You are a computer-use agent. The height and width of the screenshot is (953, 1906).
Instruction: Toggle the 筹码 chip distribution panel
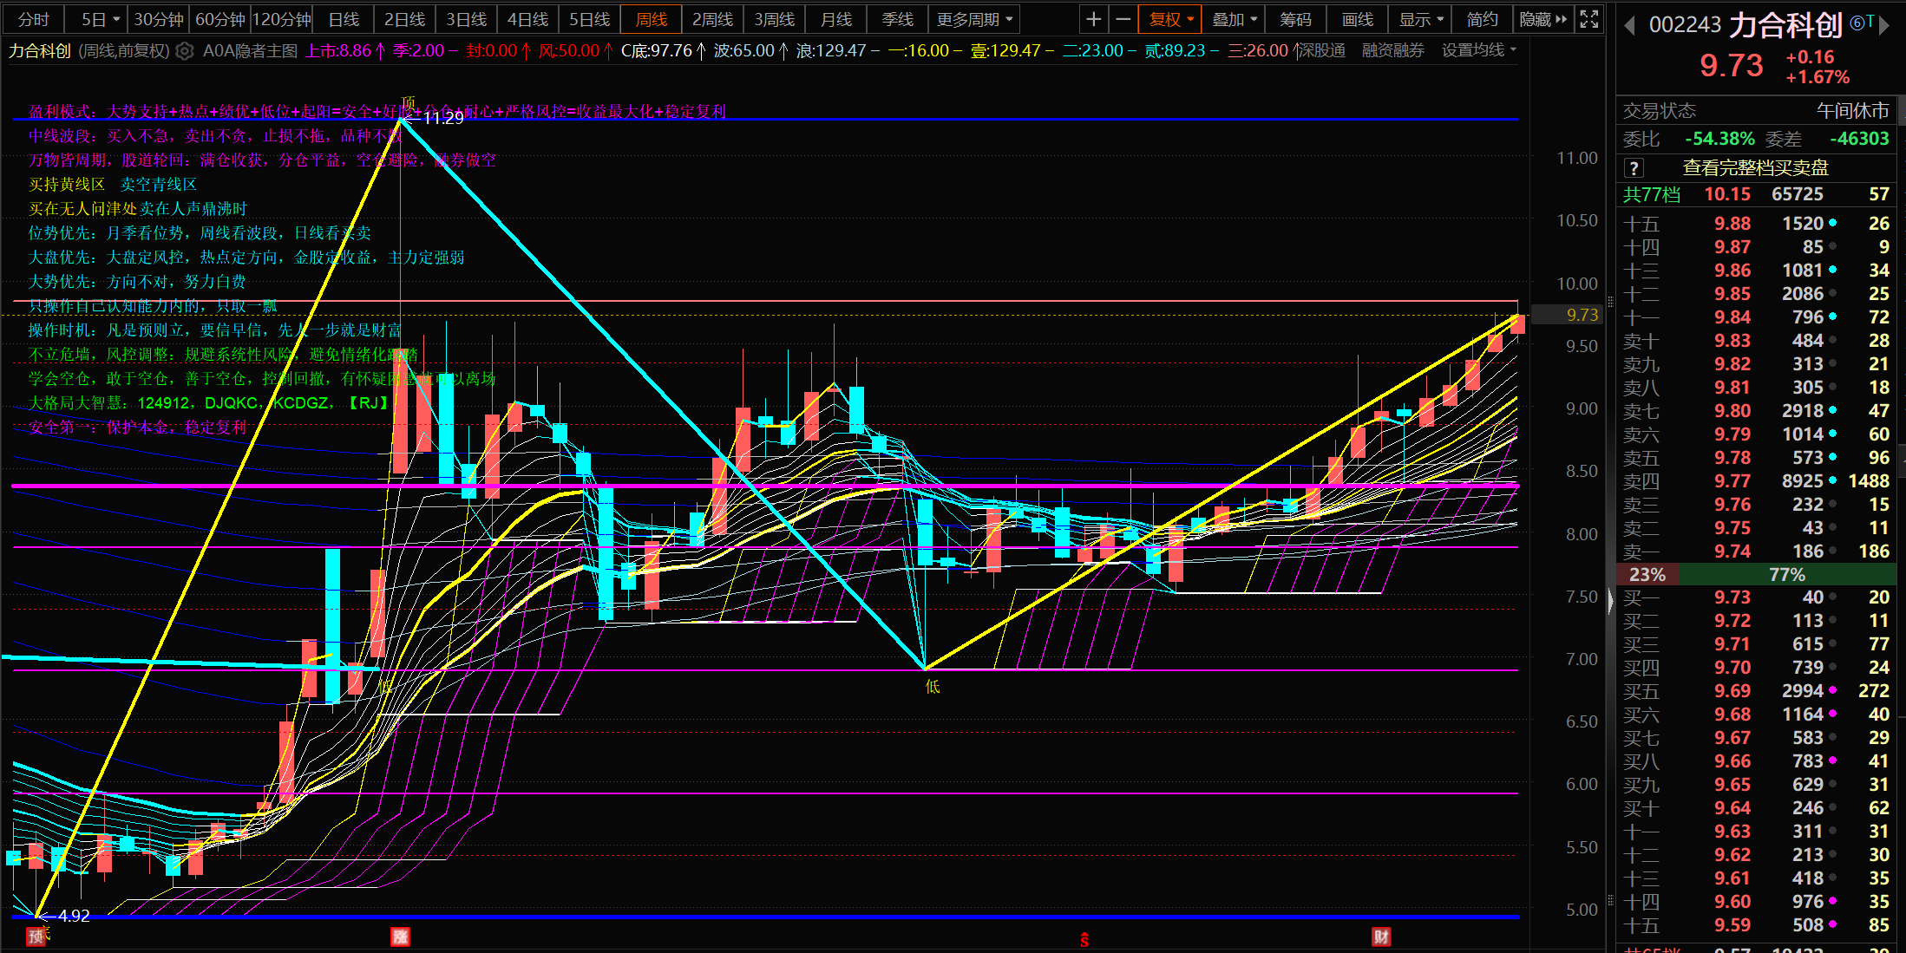pyautogui.click(x=1295, y=19)
